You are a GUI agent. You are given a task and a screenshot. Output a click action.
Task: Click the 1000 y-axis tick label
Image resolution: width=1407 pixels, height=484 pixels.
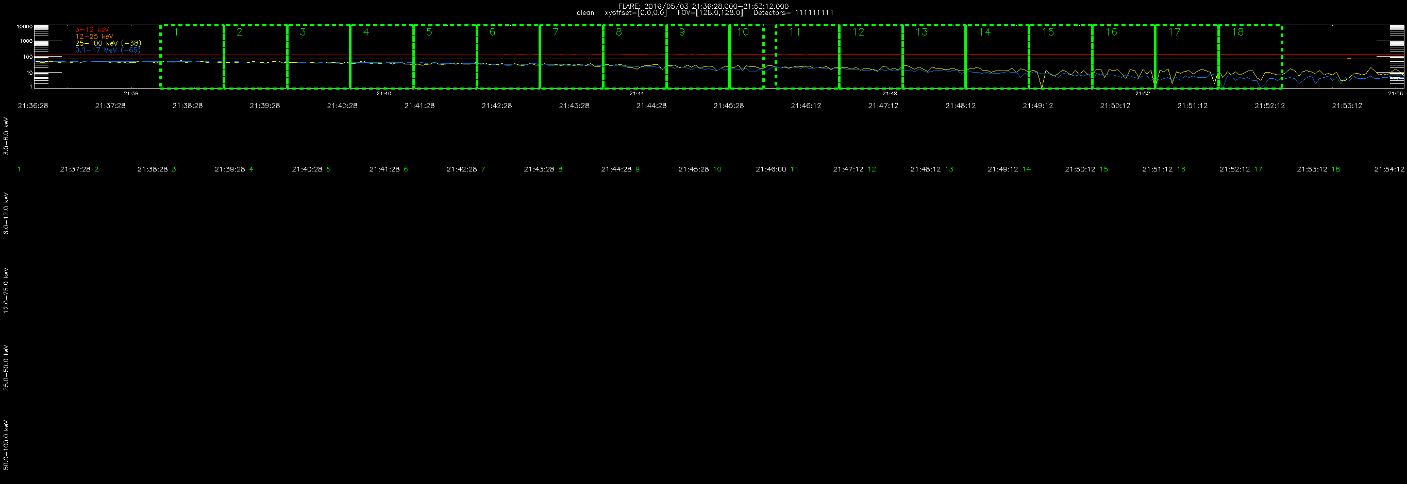[26, 41]
